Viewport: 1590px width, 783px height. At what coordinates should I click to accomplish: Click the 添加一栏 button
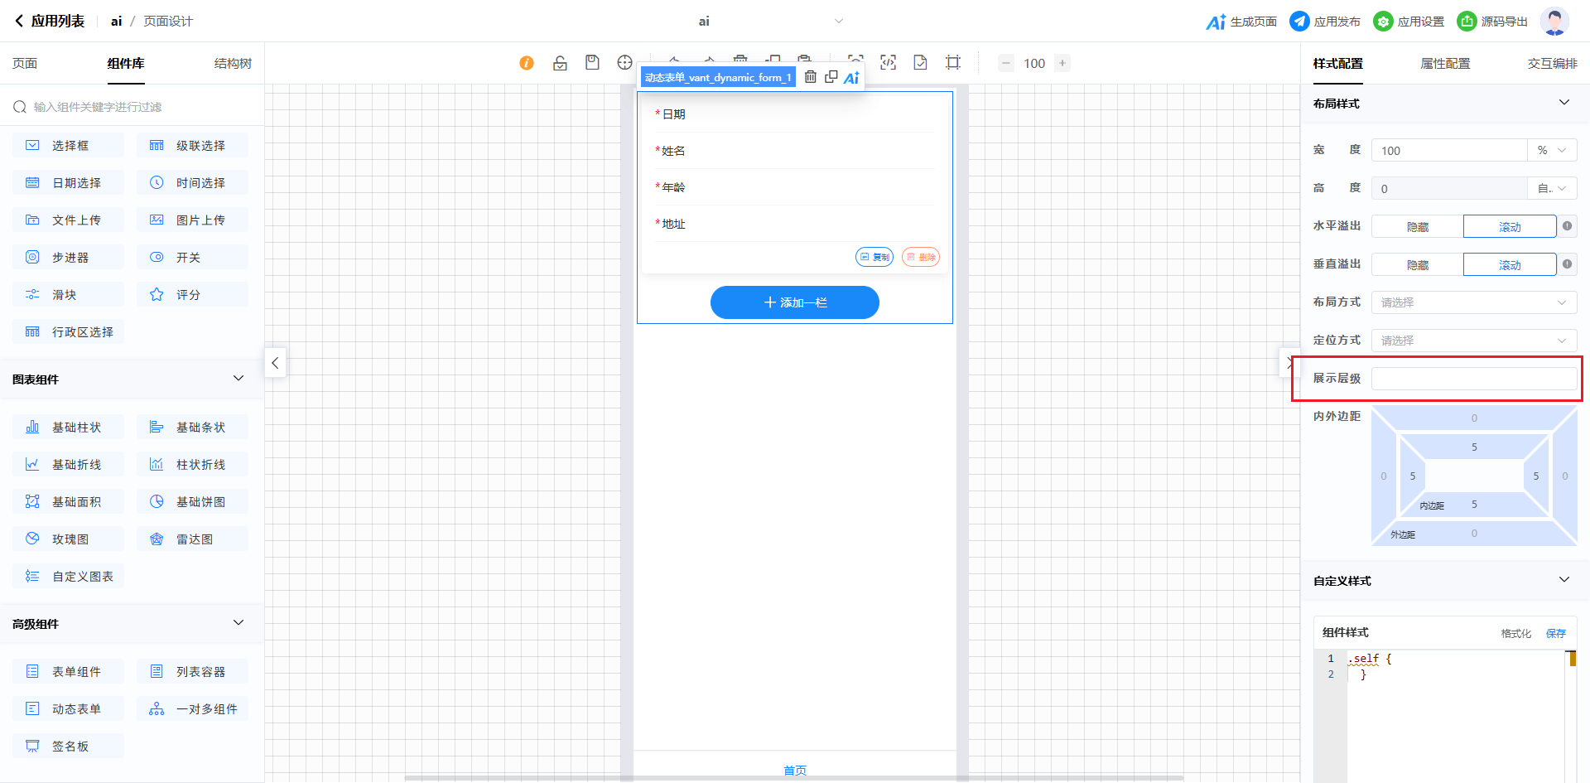794,302
